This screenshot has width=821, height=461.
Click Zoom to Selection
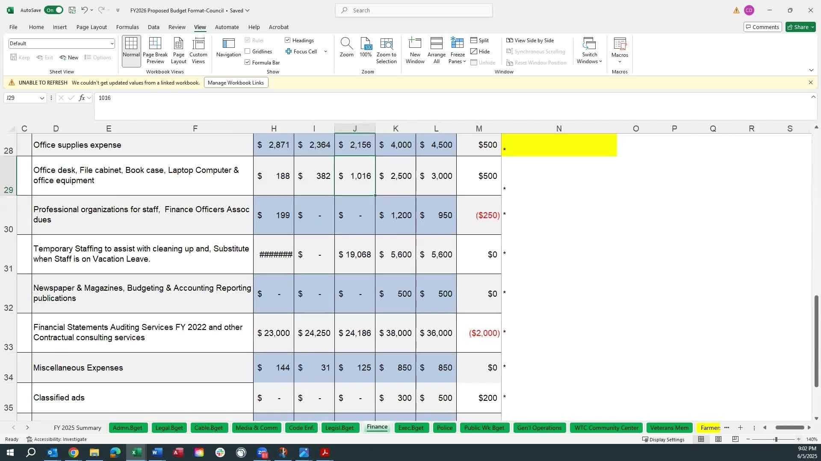coord(386,51)
